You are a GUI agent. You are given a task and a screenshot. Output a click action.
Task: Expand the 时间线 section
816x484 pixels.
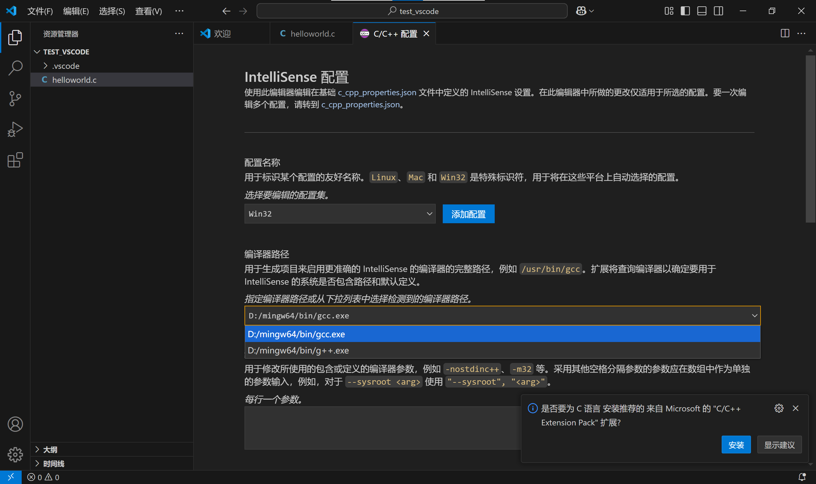click(x=54, y=463)
